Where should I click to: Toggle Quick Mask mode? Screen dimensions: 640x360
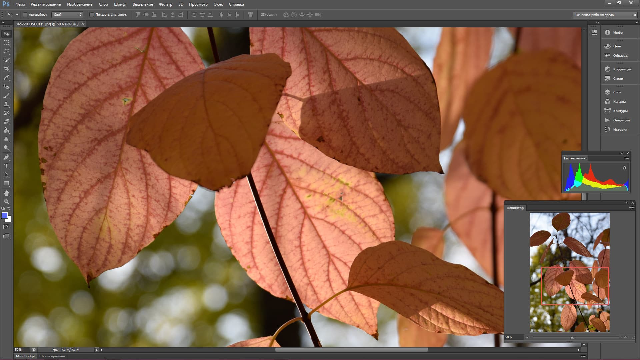tap(6, 227)
